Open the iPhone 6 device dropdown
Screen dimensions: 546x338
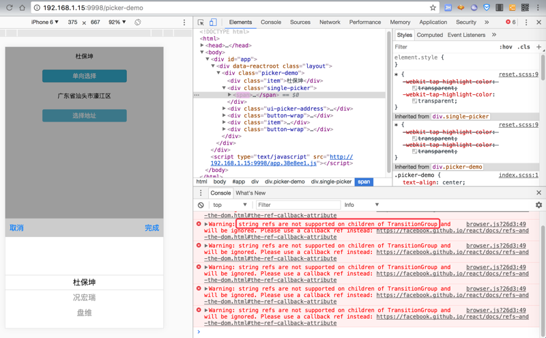[x=45, y=23]
